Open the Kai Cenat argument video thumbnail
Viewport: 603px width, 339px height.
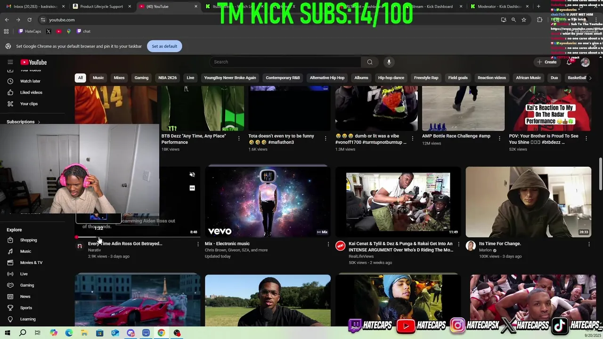(398, 202)
